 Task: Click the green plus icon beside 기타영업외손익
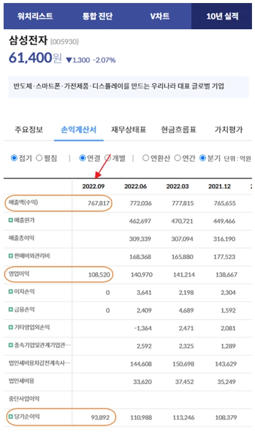10,327
